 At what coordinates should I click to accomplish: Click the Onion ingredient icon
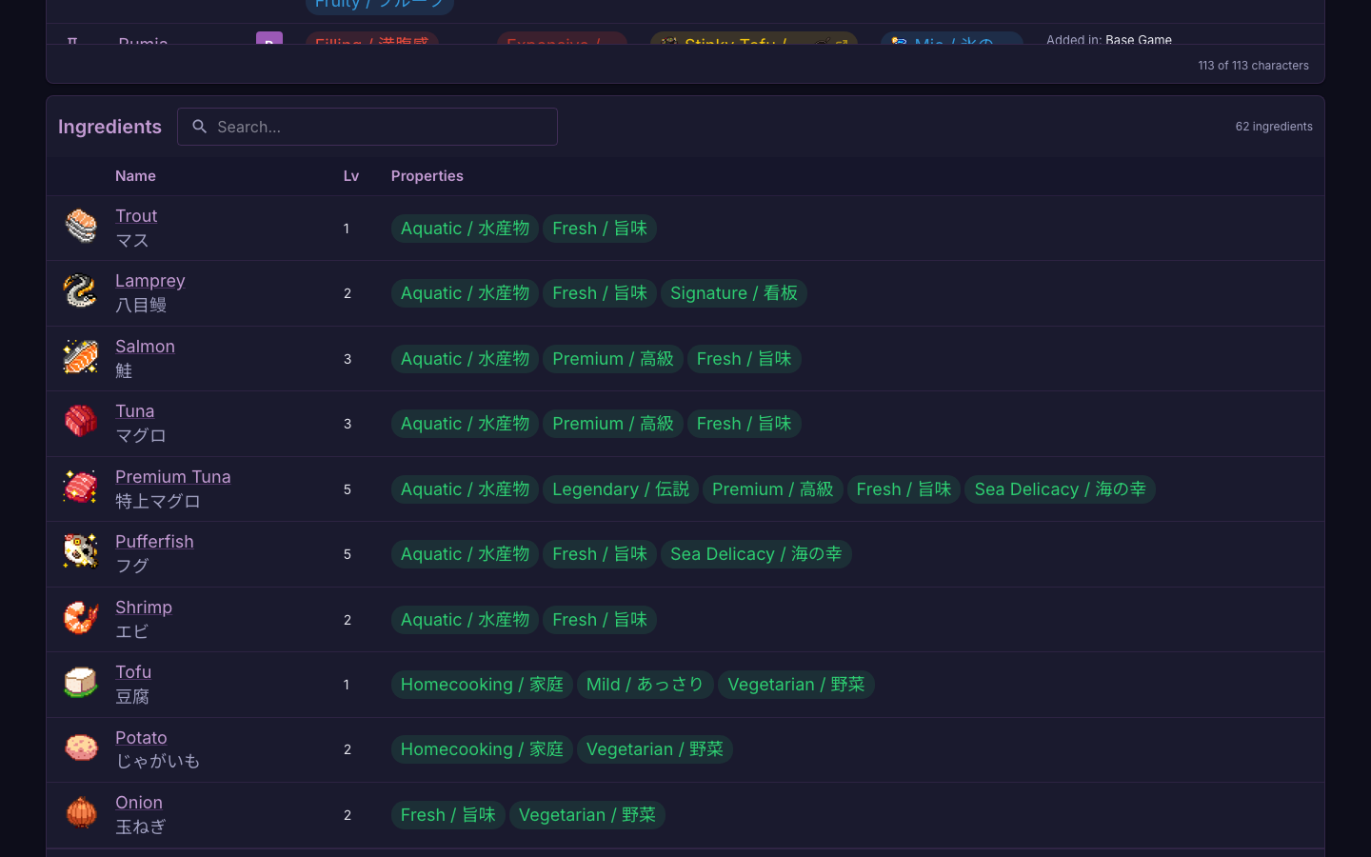point(81,814)
